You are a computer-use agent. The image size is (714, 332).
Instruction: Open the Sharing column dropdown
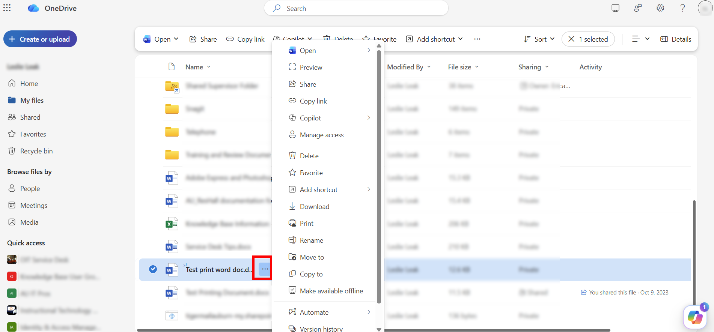click(x=547, y=67)
